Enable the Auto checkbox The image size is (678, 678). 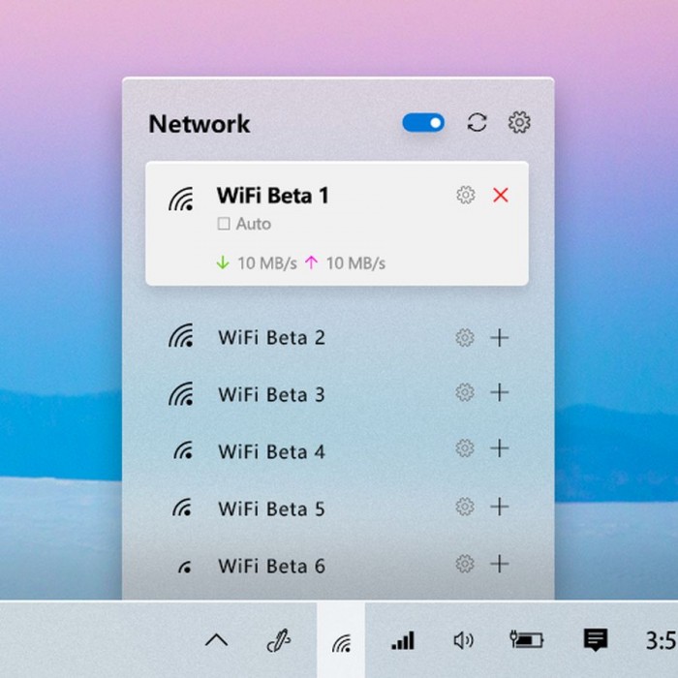pos(224,224)
